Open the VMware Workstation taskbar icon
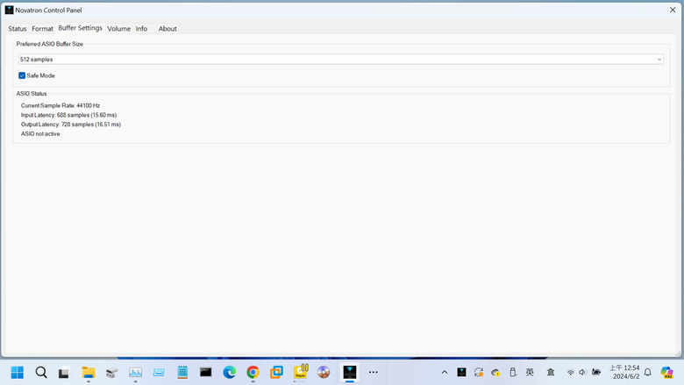The width and height of the screenshot is (684, 385). (x=276, y=373)
